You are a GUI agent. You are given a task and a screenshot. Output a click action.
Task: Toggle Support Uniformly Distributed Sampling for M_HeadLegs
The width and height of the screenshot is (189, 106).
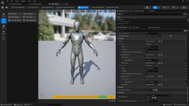(147, 74)
